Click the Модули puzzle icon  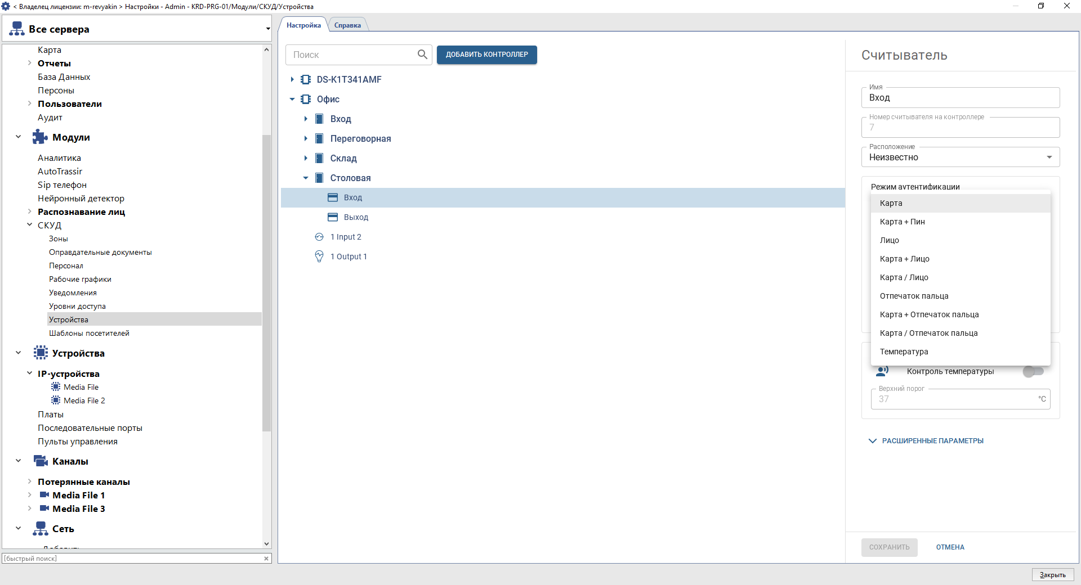coord(40,137)
